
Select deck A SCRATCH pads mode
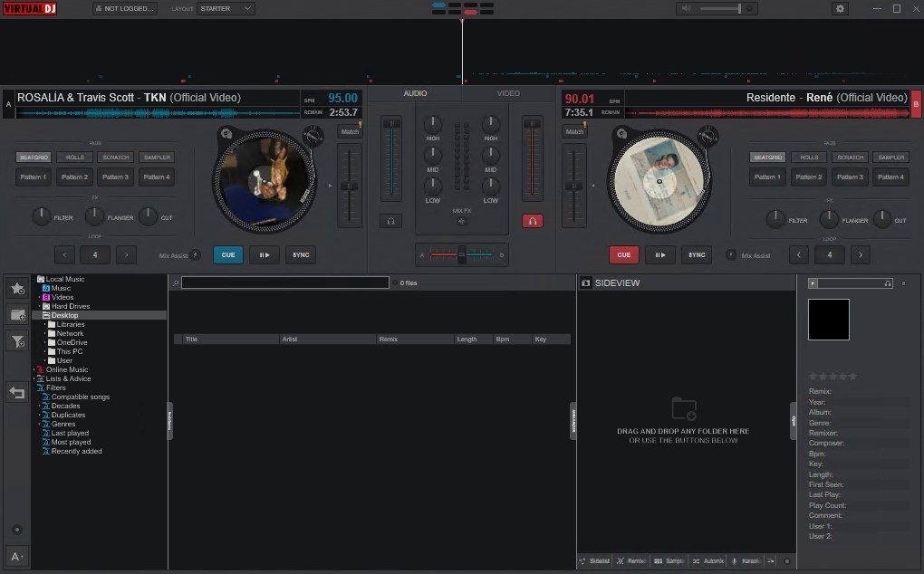coord(116,158)
